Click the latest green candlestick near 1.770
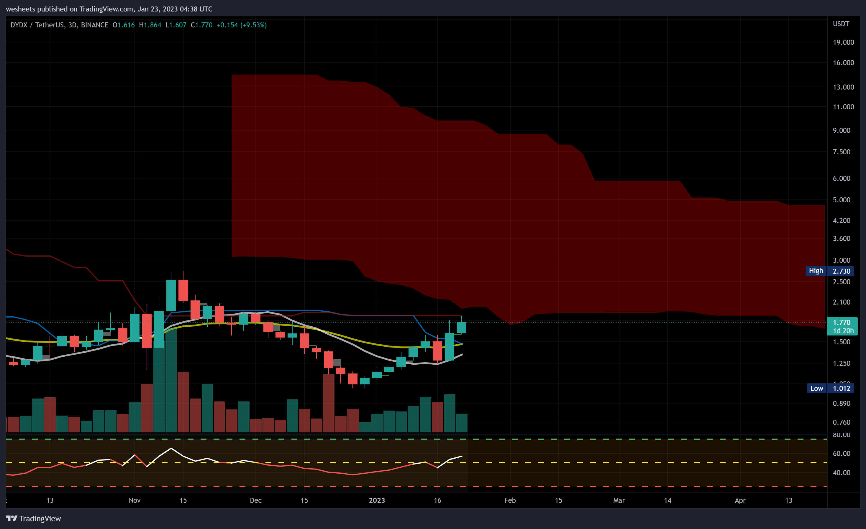Viewport: 866px width, 529px height. coord(462,327)
